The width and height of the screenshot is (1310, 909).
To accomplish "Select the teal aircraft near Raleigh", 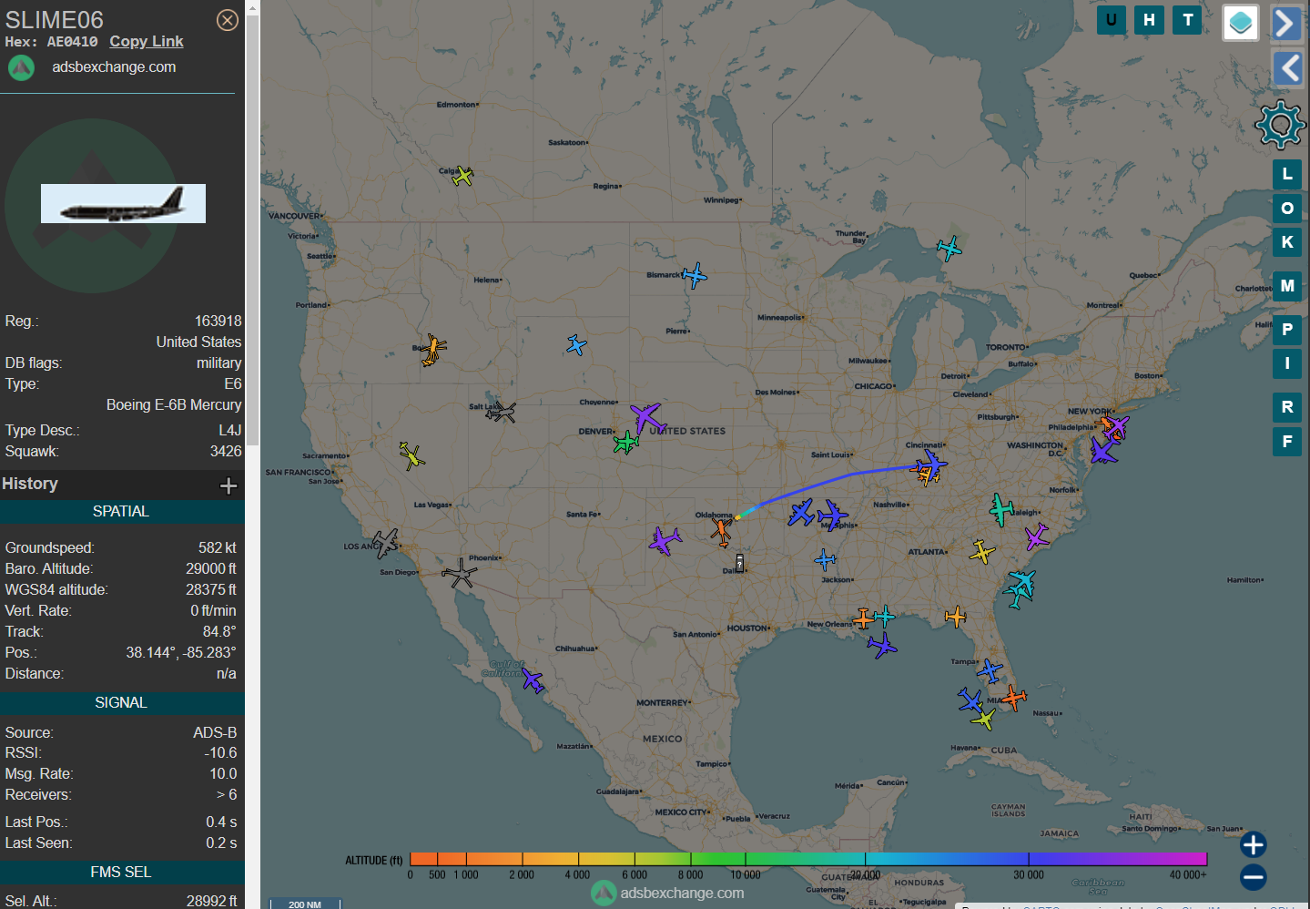I will (1001, 510).
